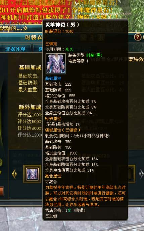
Task: Click the right arrow of fashion carousel
Action: pyautogui.click(x=141, y=174)
